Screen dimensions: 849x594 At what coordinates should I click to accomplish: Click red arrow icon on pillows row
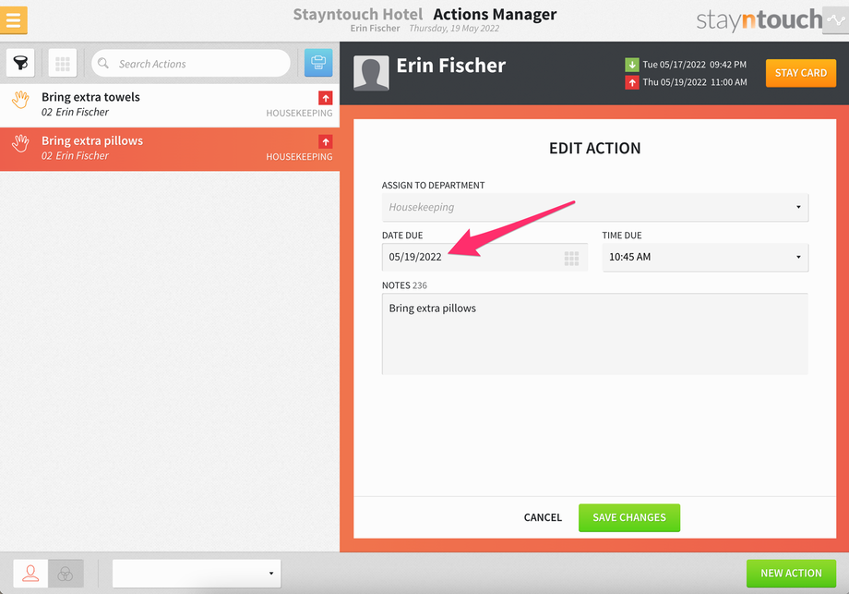[326, 141]
